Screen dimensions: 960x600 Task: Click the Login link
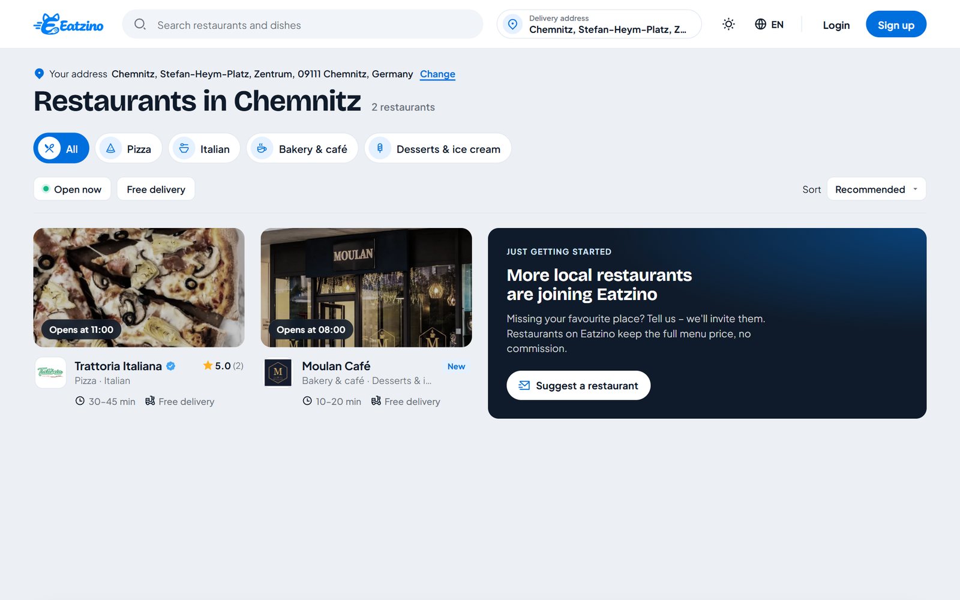tap(836, 25)
